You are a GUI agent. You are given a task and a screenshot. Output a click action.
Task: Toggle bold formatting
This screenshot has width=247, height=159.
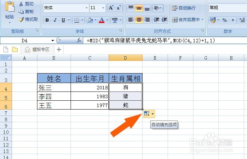(x=47, y=20)
